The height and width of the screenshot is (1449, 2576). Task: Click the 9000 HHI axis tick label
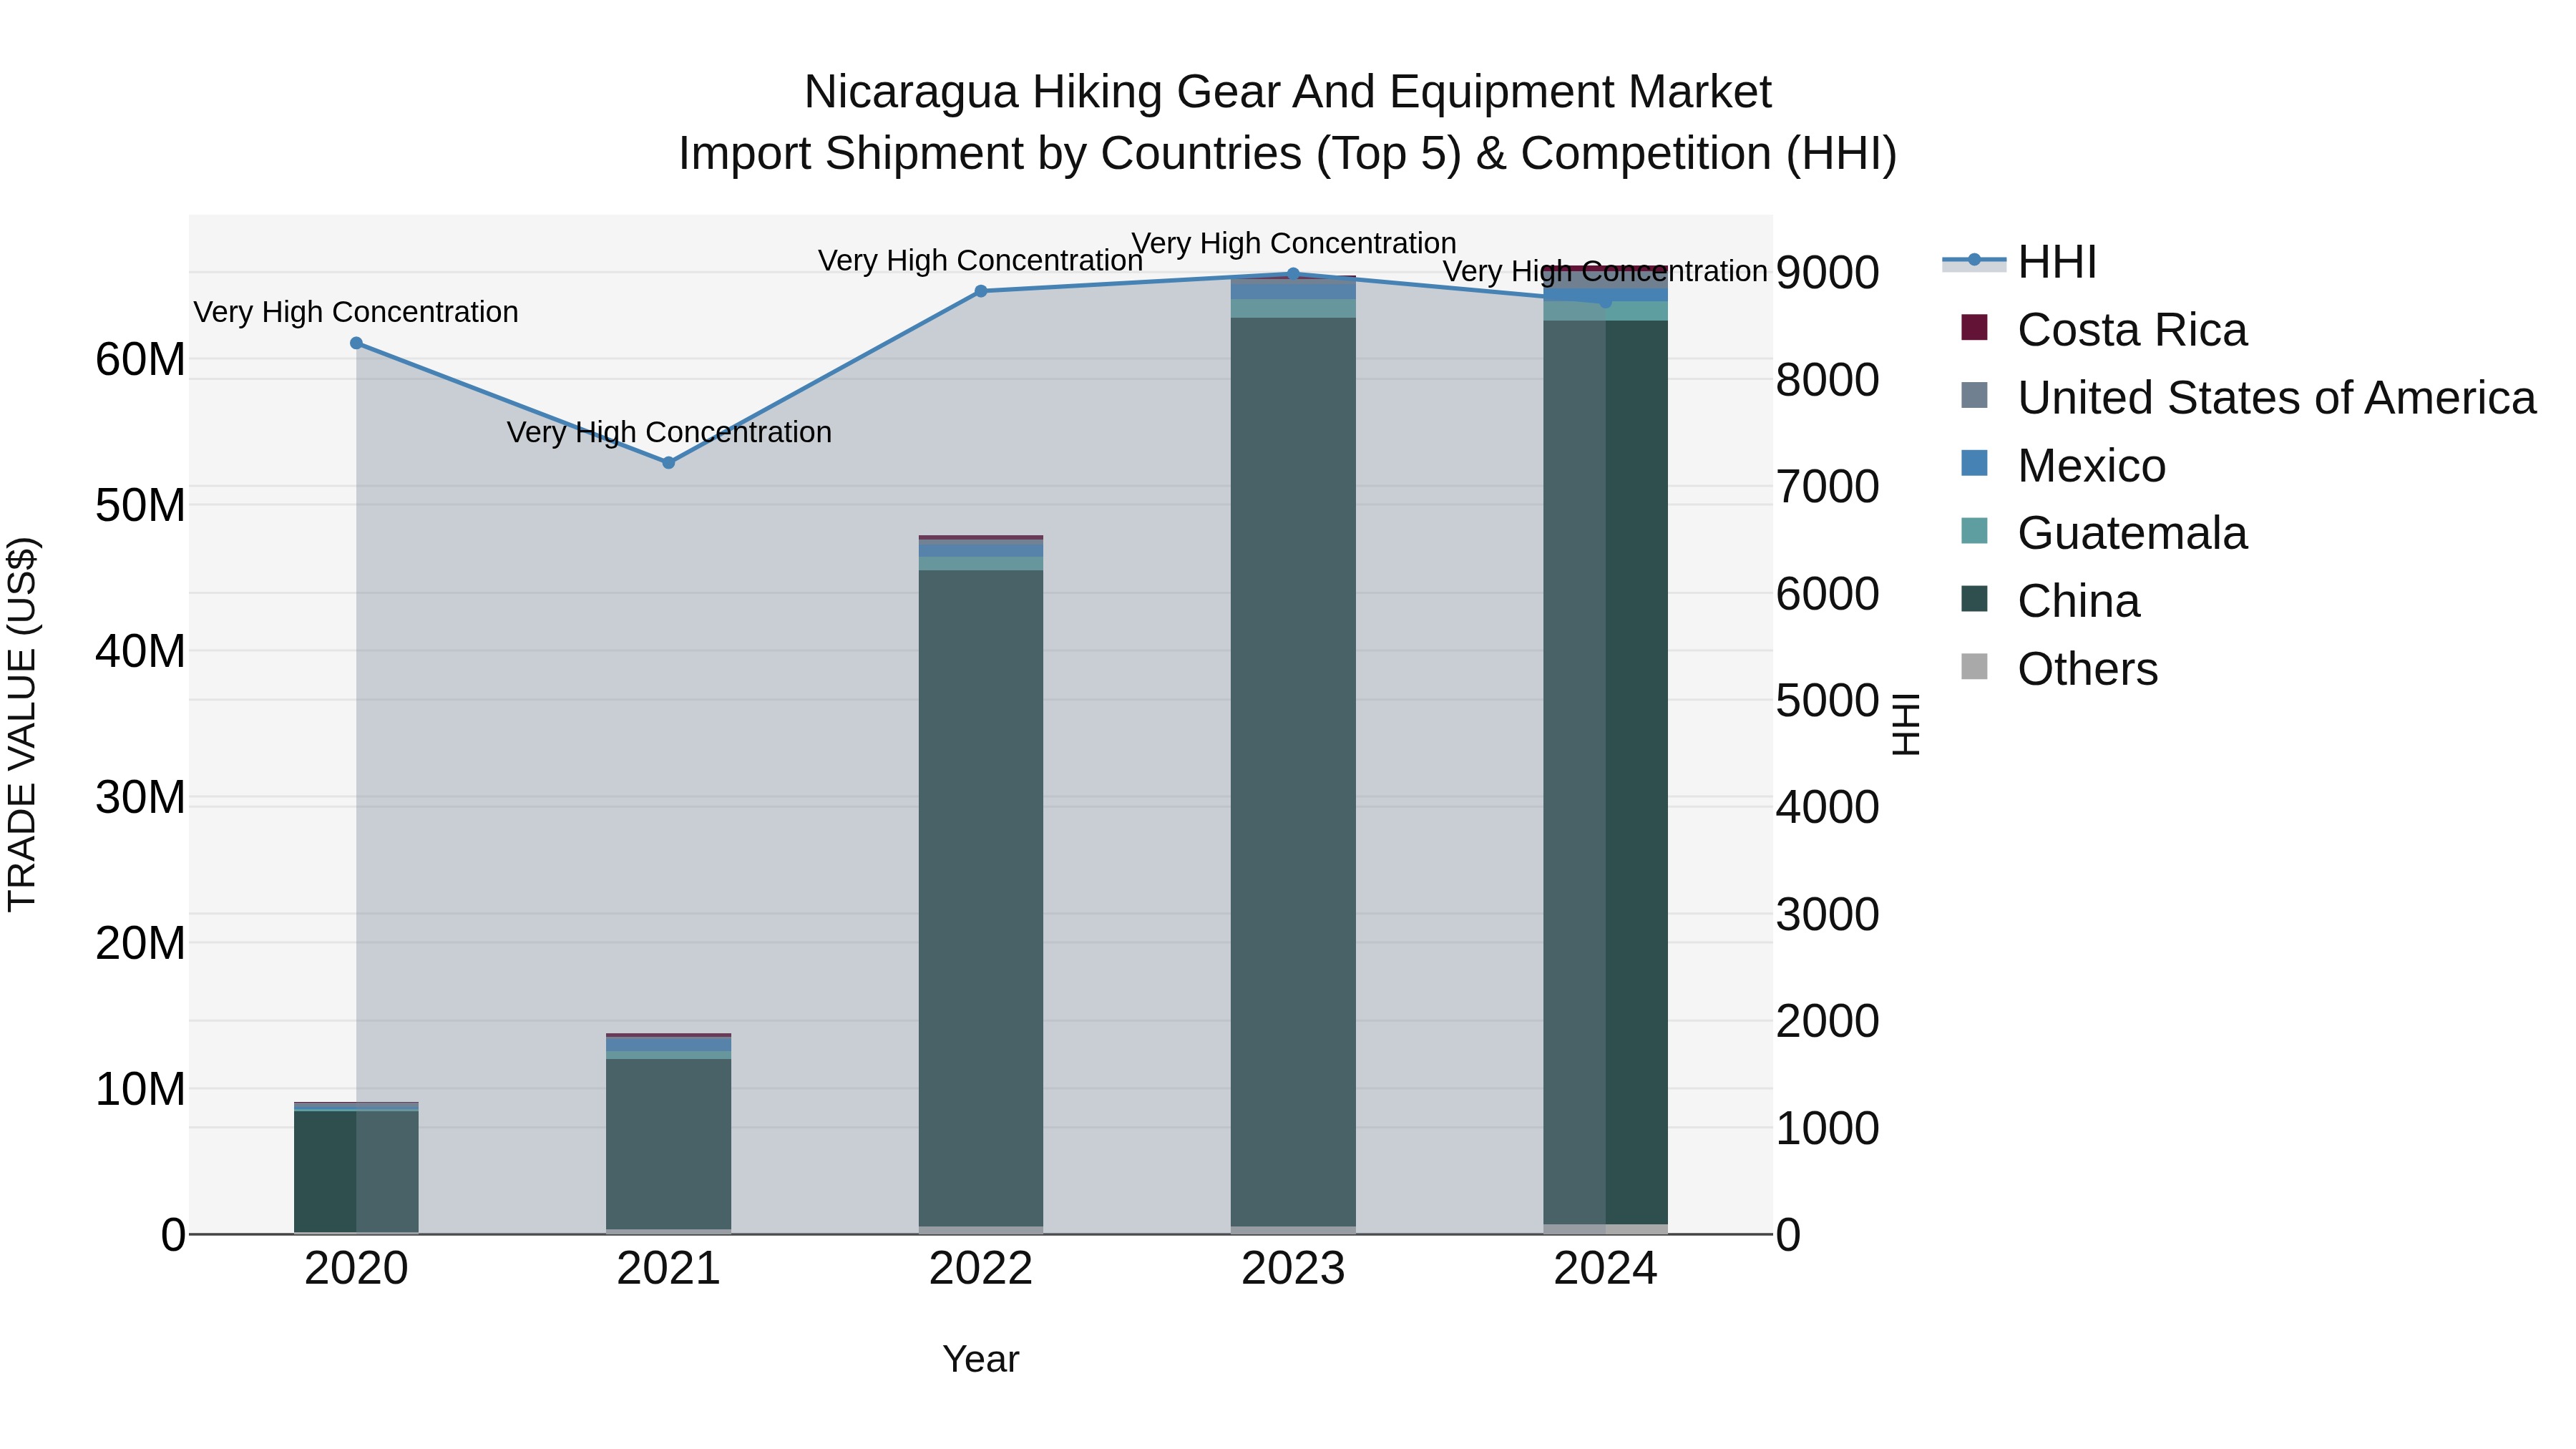[1828, 273]
